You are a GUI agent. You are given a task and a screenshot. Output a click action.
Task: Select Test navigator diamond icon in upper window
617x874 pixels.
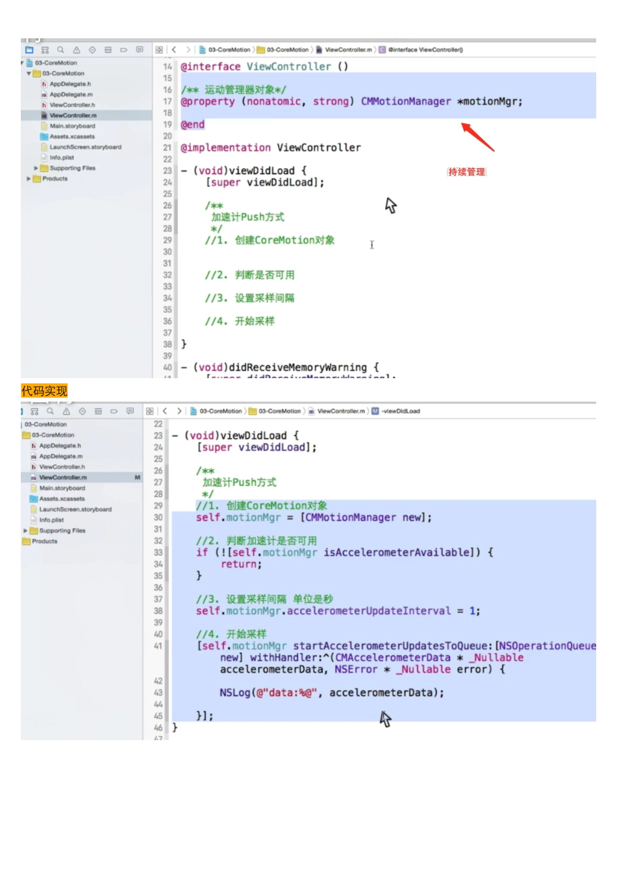coord(92,50)
